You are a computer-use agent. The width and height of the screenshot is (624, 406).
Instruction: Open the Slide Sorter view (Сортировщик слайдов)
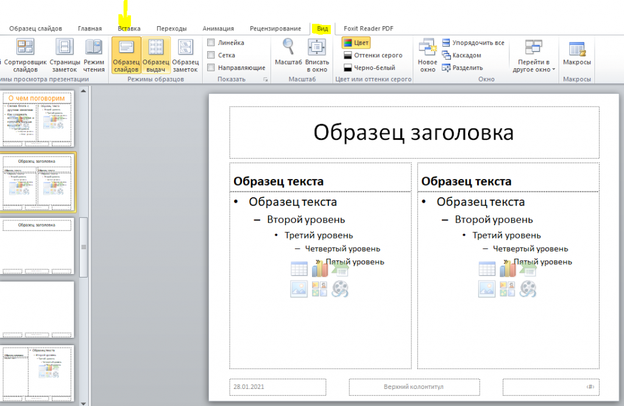(x=25, y=55)
